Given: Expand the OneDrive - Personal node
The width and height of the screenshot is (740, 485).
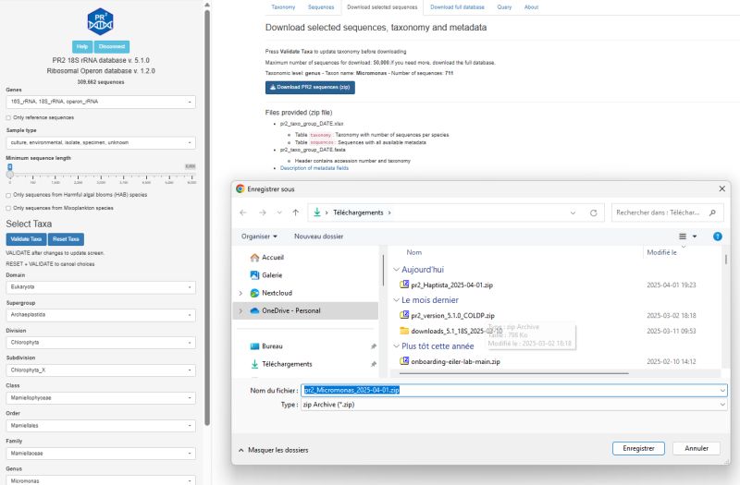Looking at the screenshot, I should (x=240, y=311).
